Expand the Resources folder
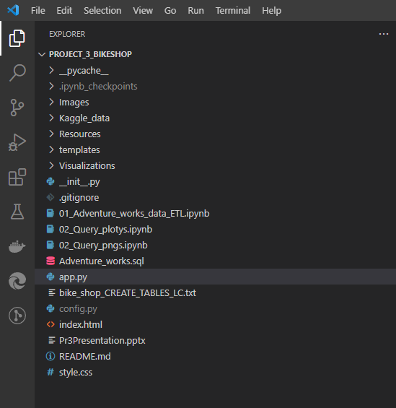Screen dimensions: 396x408 (51, 134)
